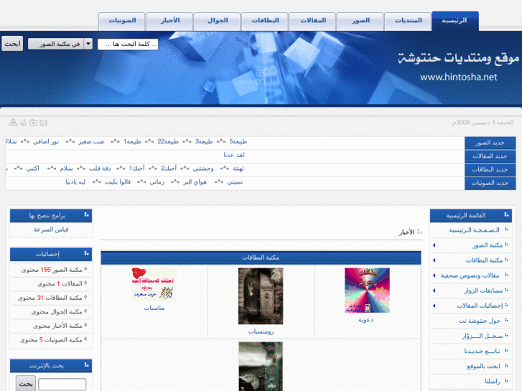This screenshot has height=391, width=522.
Task: Open the ليه يادنيا audio link
Action: point(75,182)
